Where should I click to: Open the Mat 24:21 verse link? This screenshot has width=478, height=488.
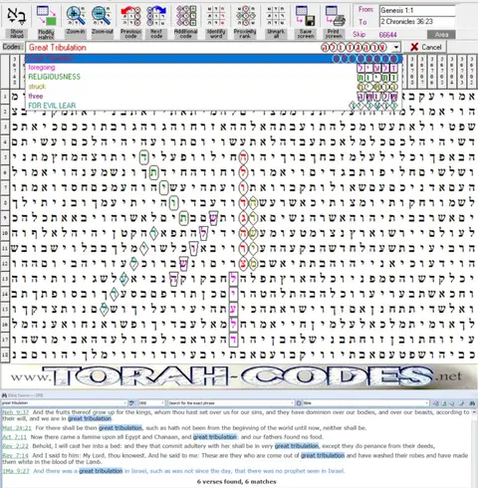point(17,428)
